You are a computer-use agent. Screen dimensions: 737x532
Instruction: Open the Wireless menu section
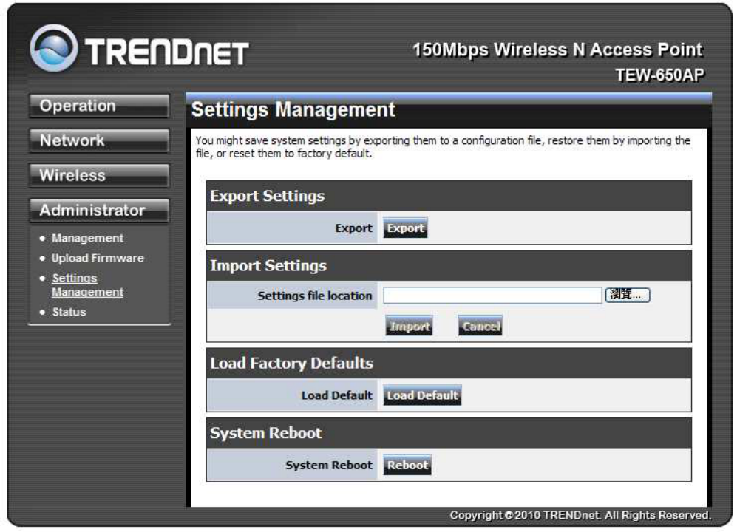99,176
